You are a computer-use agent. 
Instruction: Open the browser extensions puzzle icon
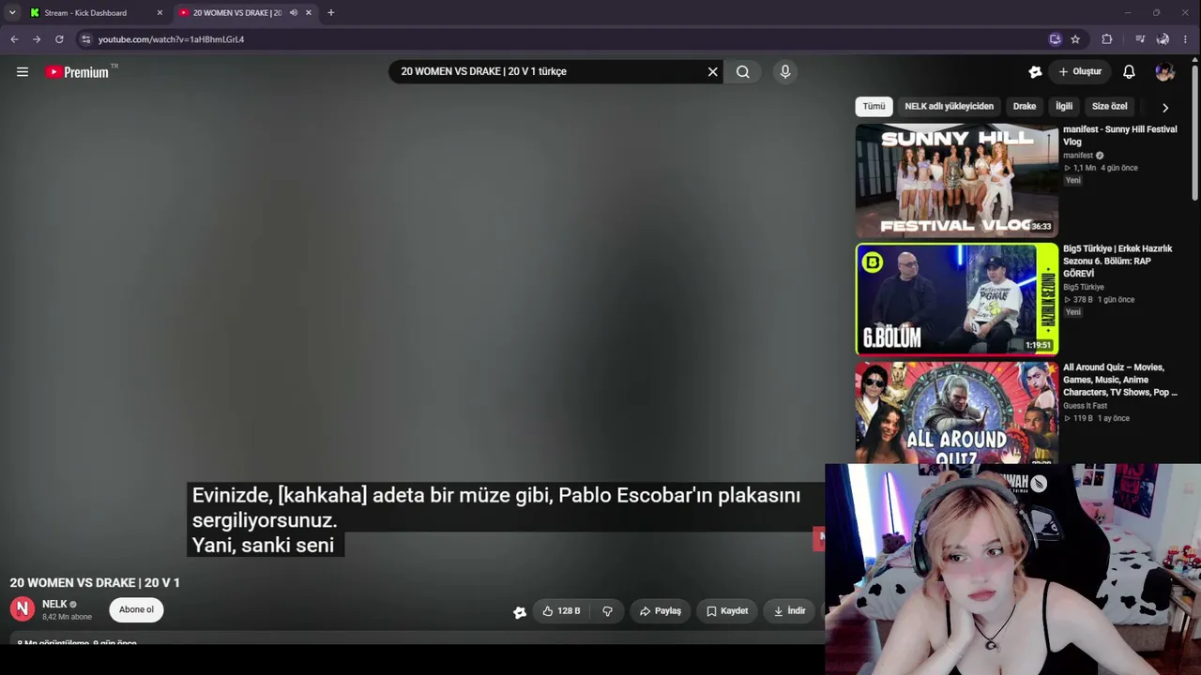click(x=1107, y=39)
